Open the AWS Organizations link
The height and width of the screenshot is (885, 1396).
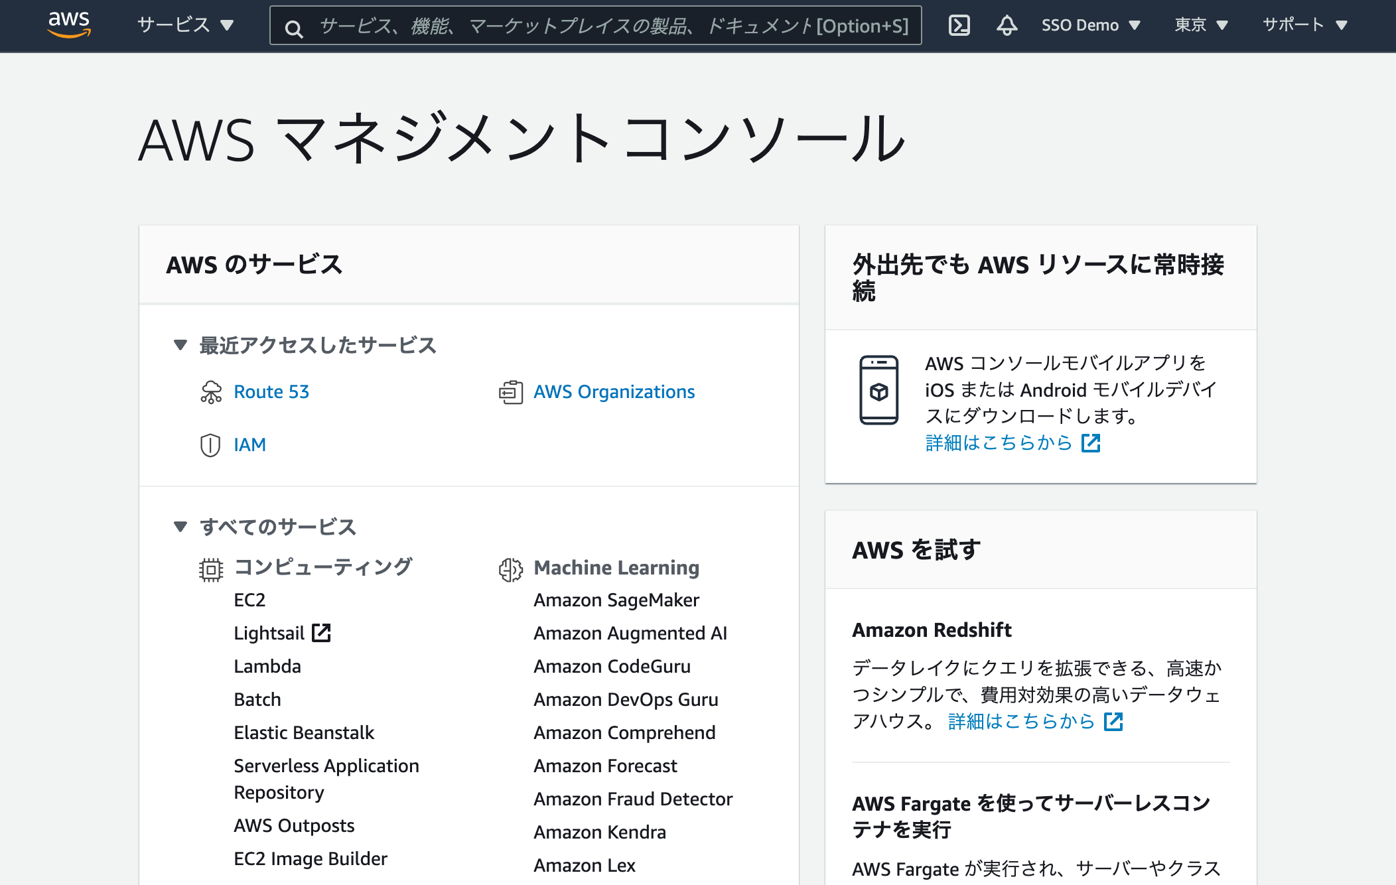[x=614, y=392]
